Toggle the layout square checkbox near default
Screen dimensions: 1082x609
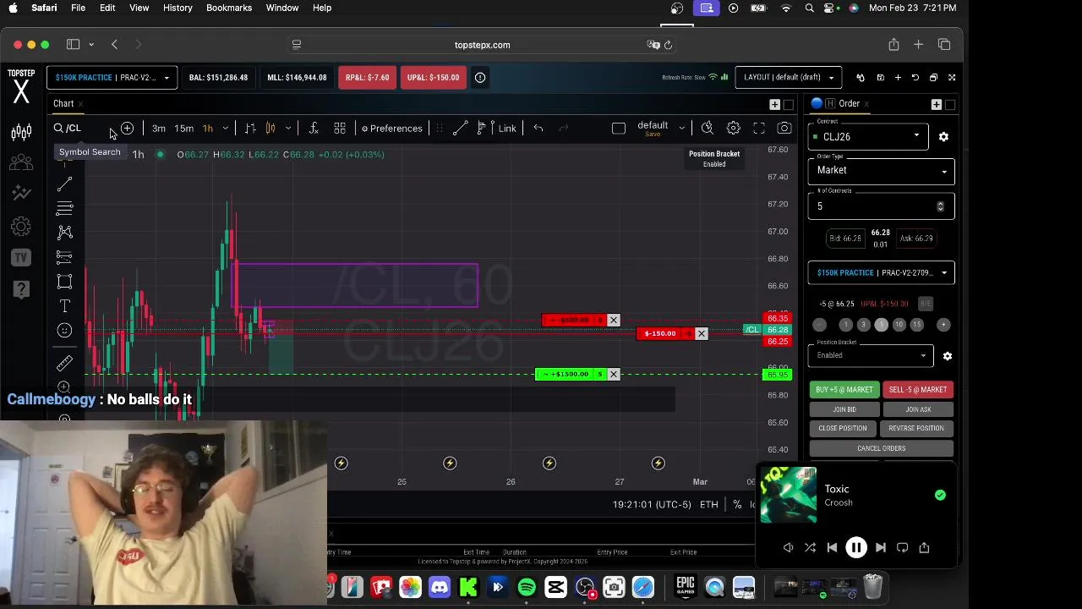[619, 129]
